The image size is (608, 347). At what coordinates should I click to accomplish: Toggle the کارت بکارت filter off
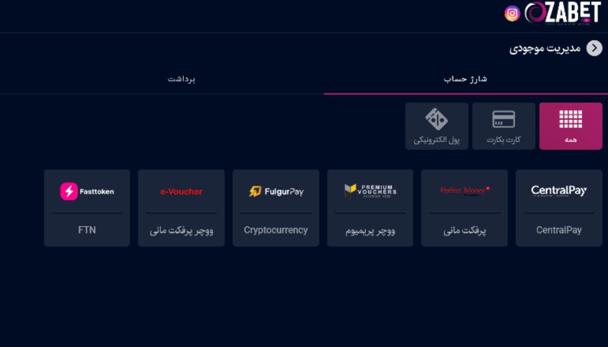pyautogui.click(x=503, y=126)
